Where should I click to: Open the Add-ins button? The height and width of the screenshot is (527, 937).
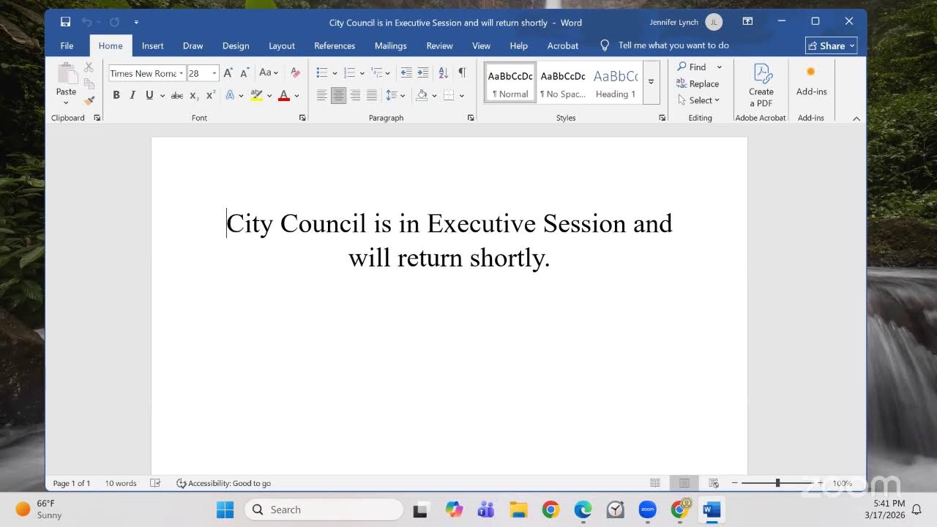(811, 81)
